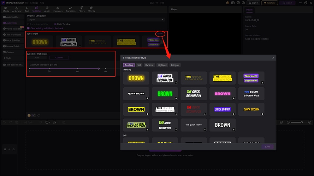Expand More lyrics styles
Viewport: 314px width, 176px height.
[x=160, y=34]
